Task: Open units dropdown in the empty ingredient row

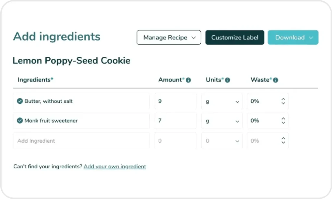Action: coord(222,141)
